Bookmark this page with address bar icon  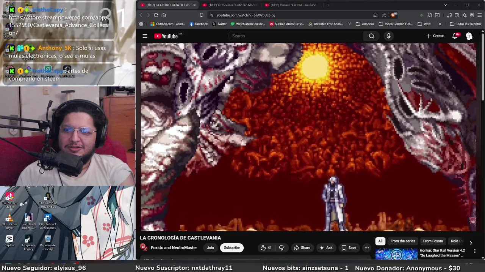[x=201, y=15]
